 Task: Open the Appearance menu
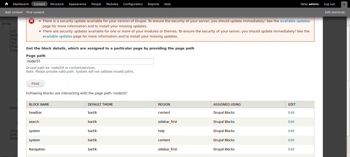point(77,4)
